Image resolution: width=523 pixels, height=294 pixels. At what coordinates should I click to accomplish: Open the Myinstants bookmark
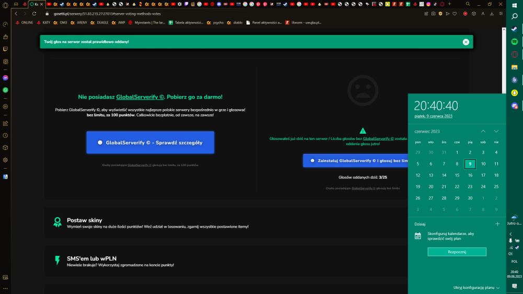click(147, 22)
